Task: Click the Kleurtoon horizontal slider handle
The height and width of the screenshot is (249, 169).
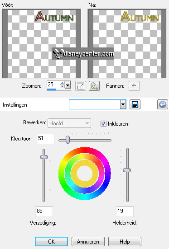Action: pyautogui.click(x=68, y=140)
